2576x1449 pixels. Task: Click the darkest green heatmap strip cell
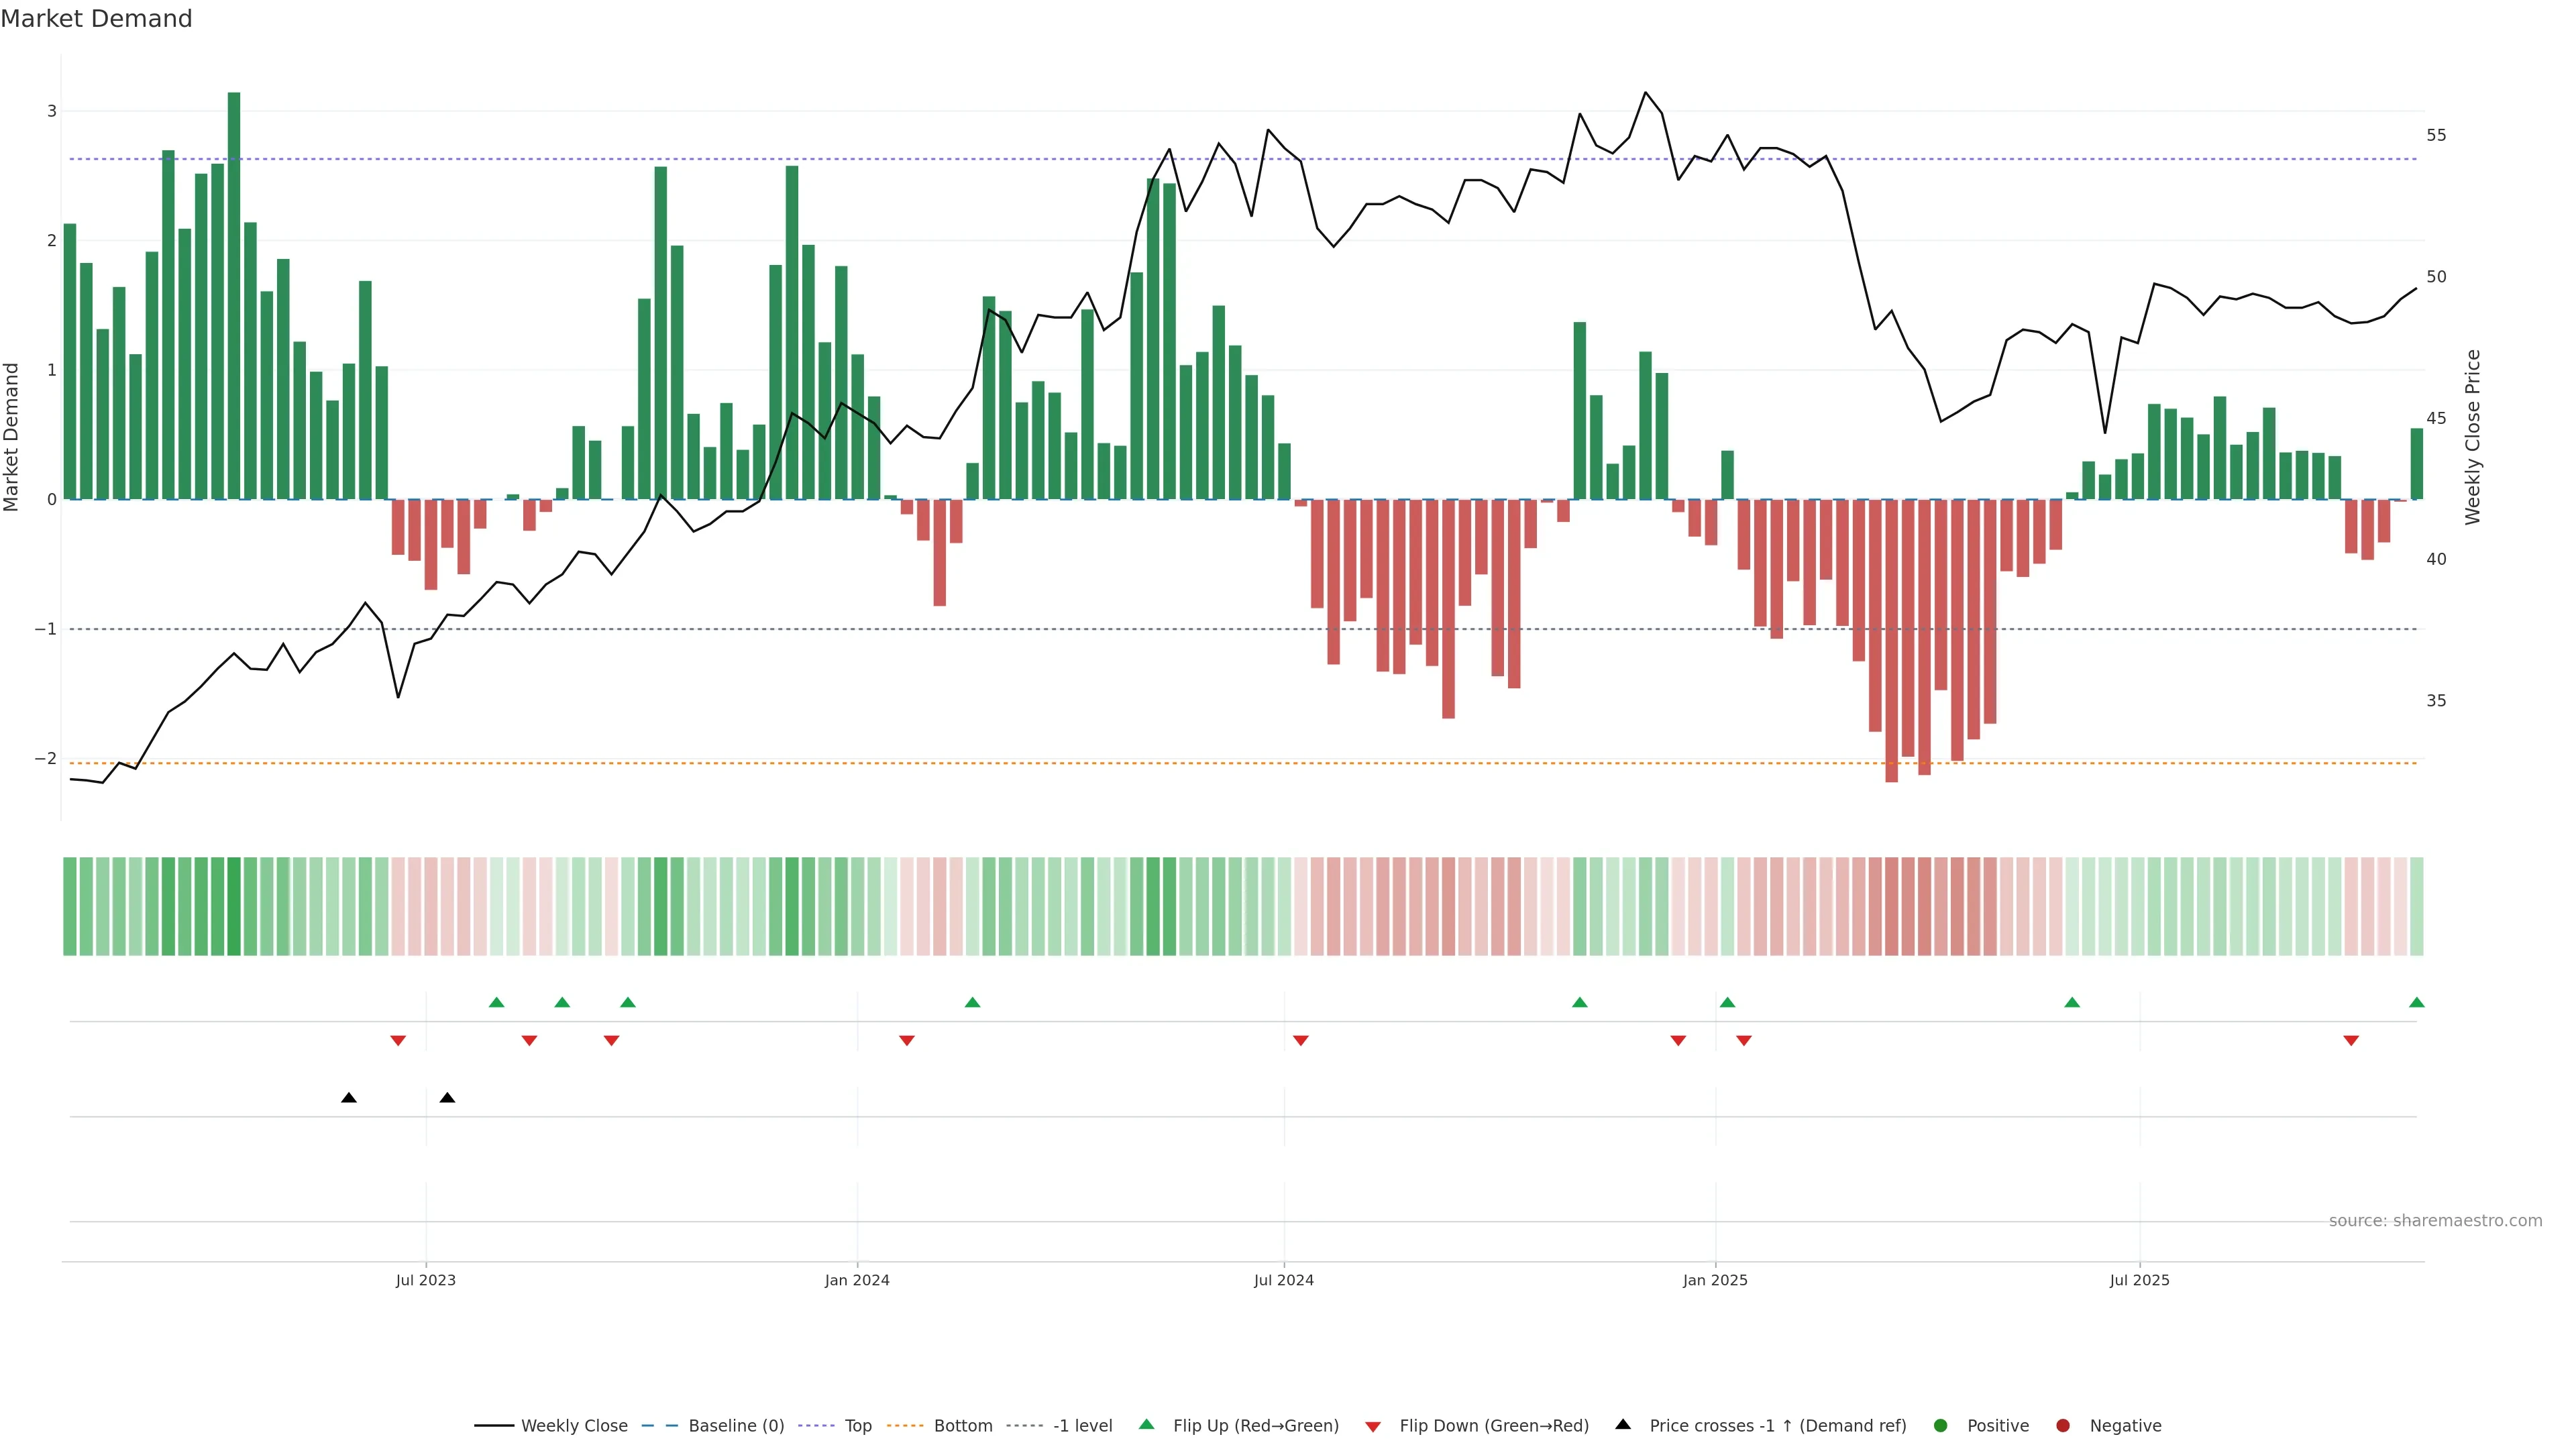point(234,906)
